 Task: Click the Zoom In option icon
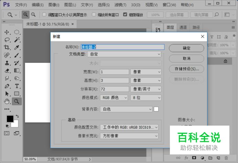tap(25, 15)
